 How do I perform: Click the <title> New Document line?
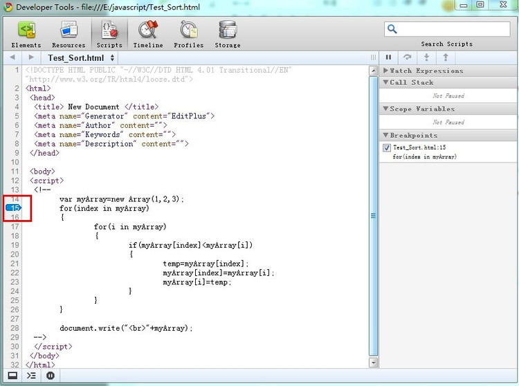pos(96,107)
